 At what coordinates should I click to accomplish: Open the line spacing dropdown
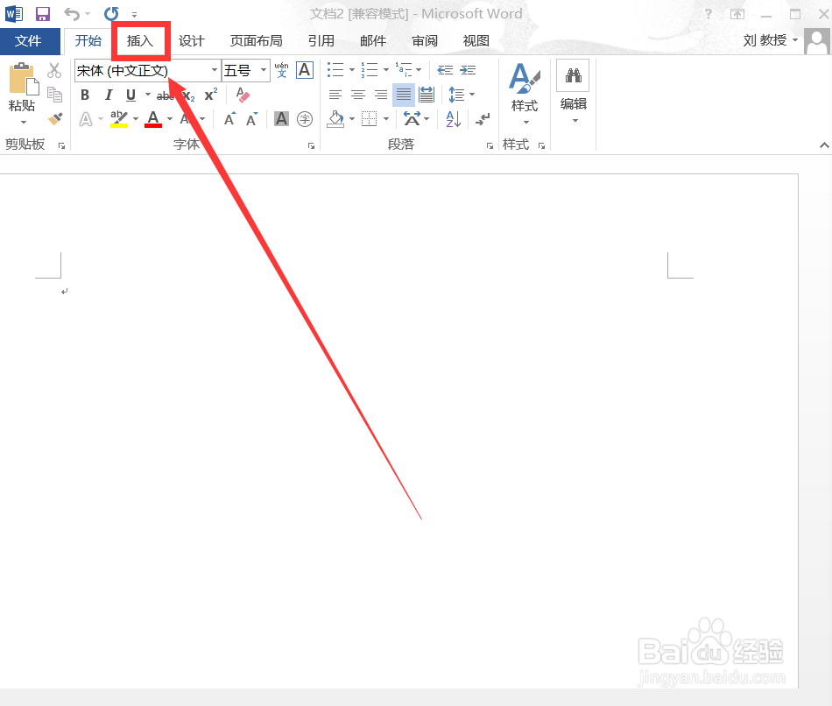pos(462,95)
